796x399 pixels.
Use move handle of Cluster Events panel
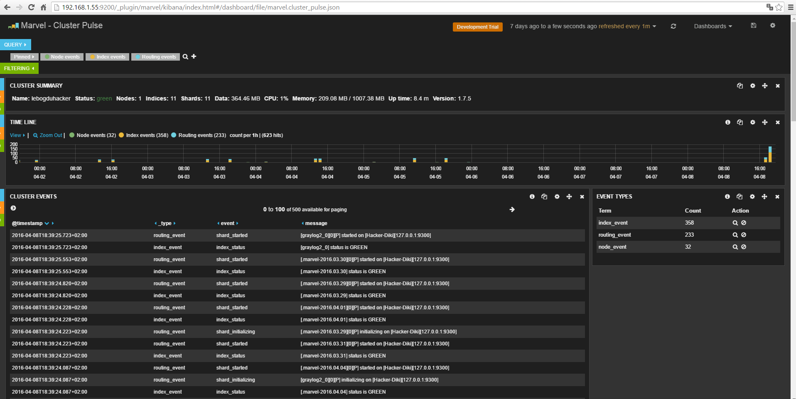click(x=569, y=196)
